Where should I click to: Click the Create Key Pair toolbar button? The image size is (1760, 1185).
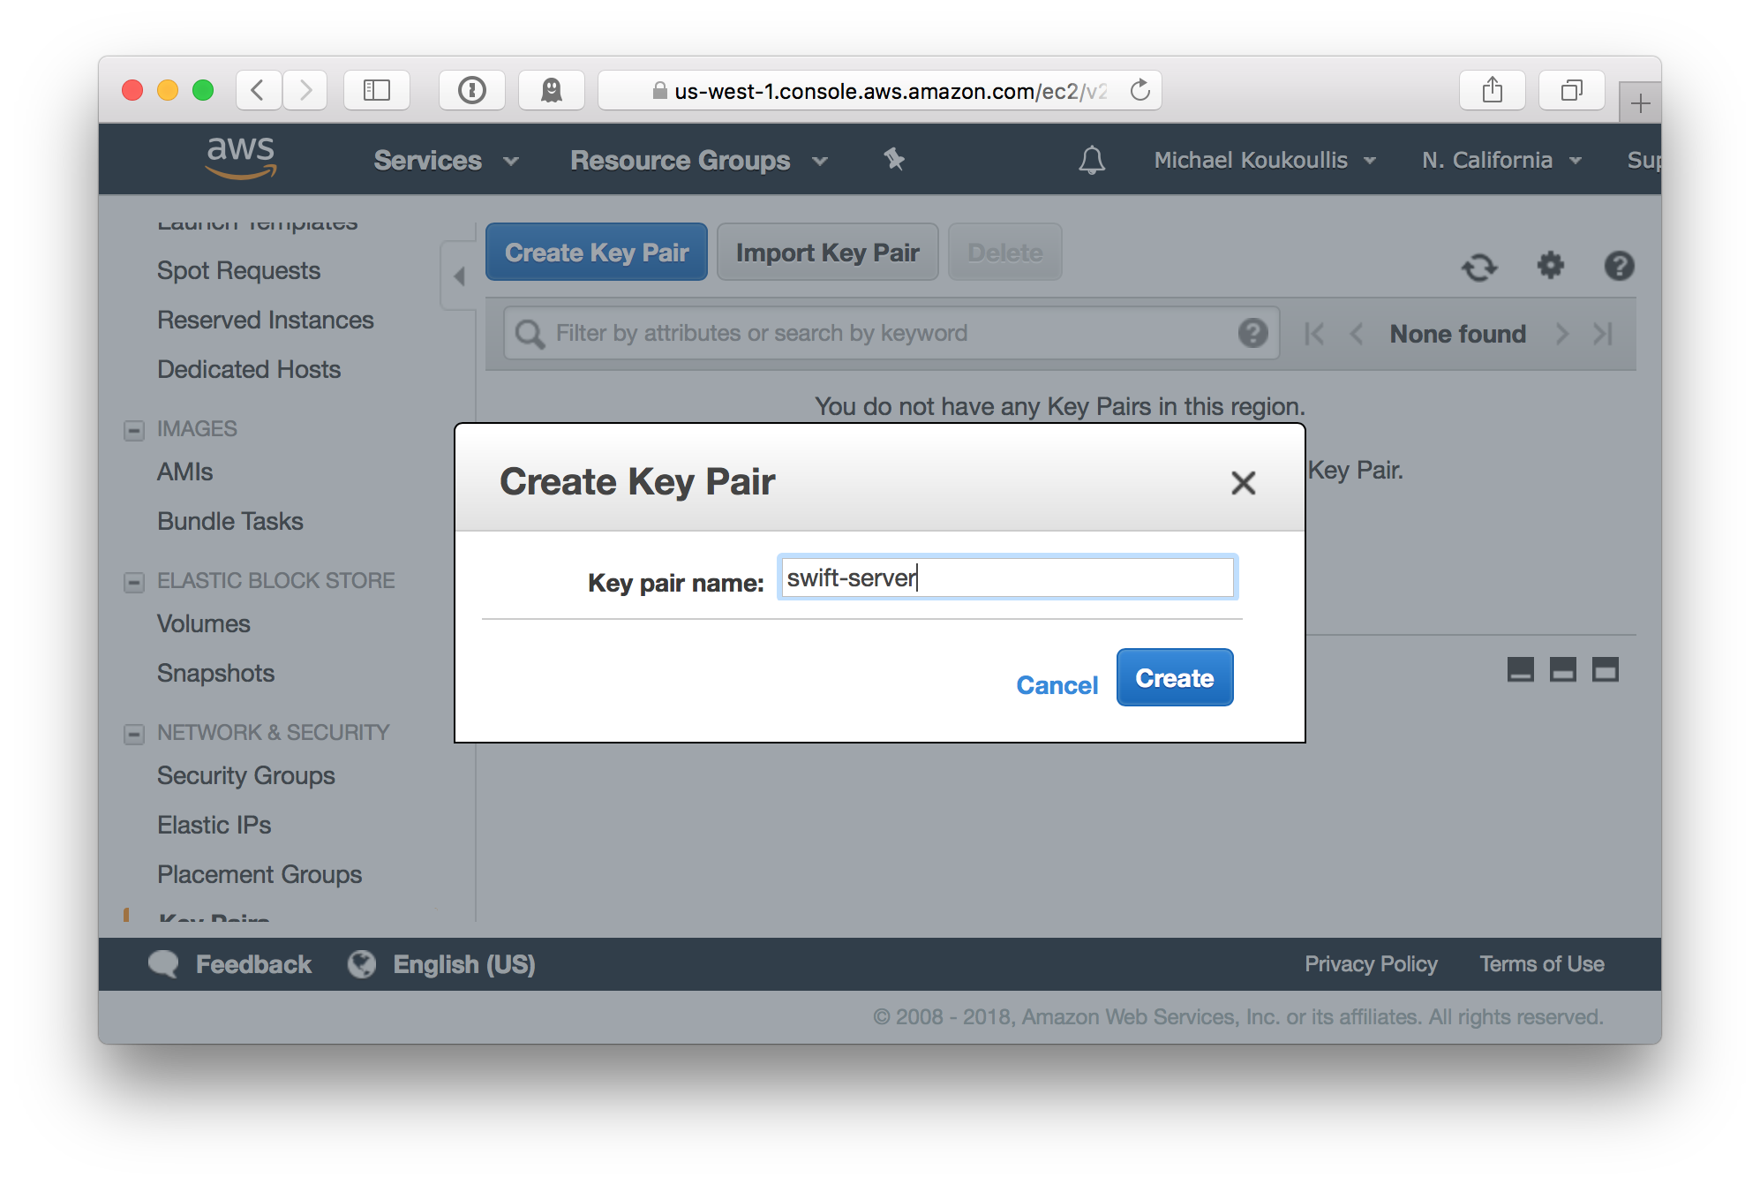(x=597, y=253)
